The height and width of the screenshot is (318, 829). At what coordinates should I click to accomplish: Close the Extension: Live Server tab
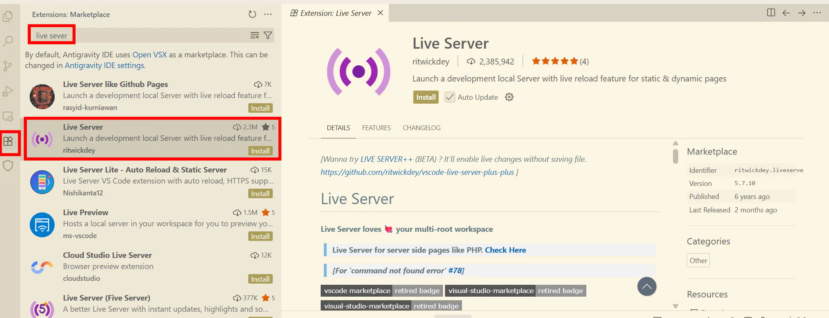pyautogui.click(x=380, y=13)
